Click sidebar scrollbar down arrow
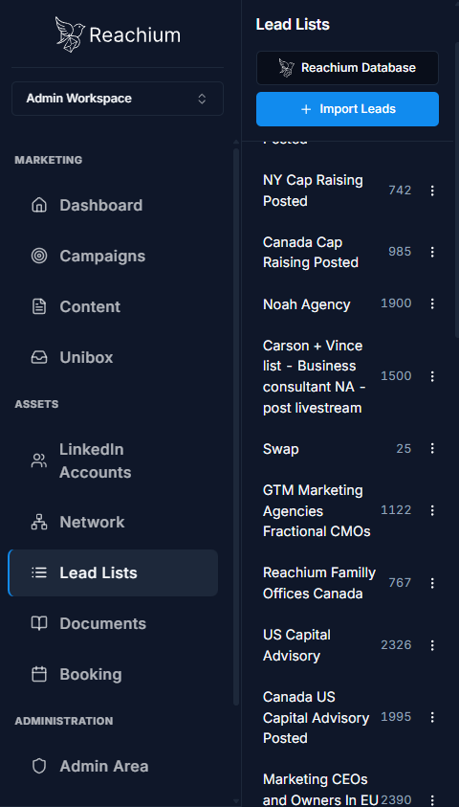Viewport: 459px width, 807px height. click(x=236, y=801)
